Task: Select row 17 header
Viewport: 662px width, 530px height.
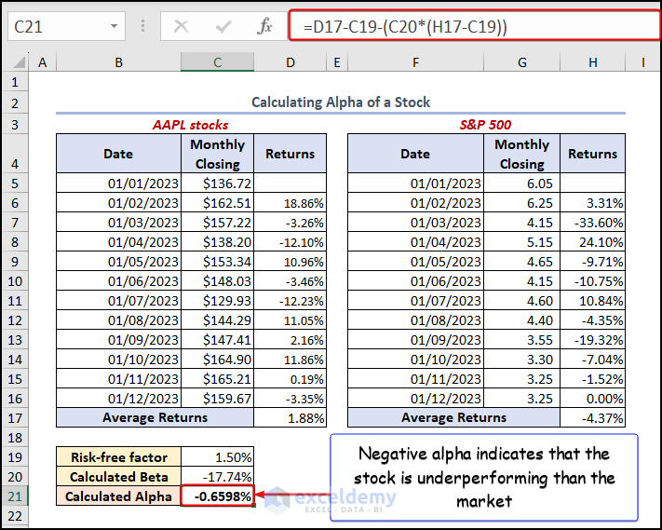Action: pyautogui.click(x=15, y=417)
